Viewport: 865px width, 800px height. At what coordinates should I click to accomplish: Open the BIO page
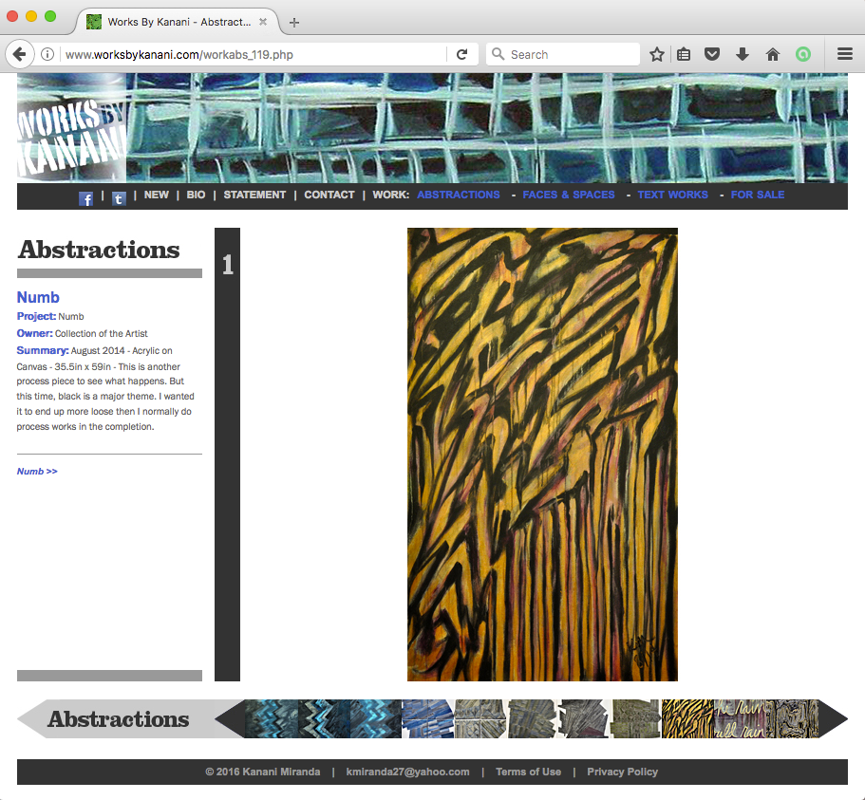click(196, 195)
